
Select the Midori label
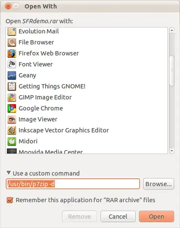point(28,141)
